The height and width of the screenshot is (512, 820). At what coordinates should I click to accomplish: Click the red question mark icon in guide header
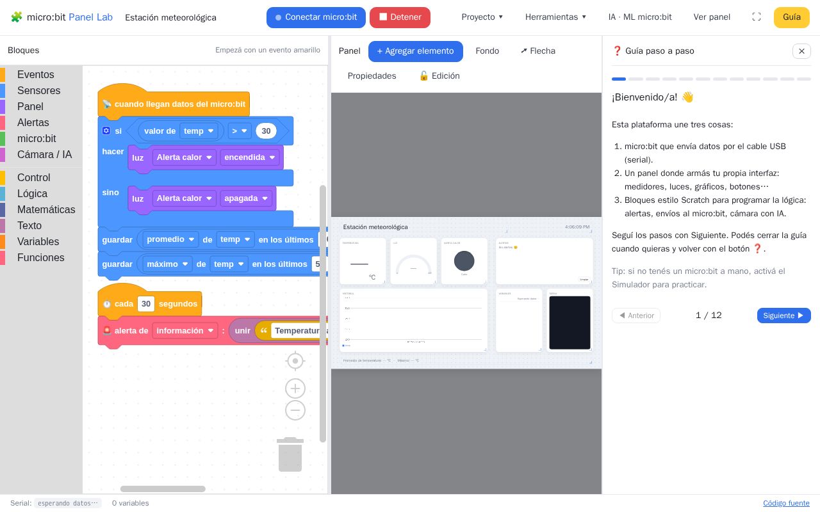618,51
